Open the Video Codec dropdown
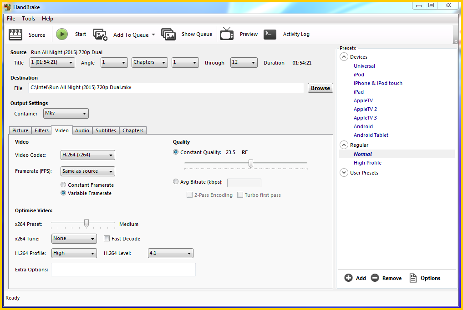This screenshot has height=310, width=463. [x=88, y=155]
